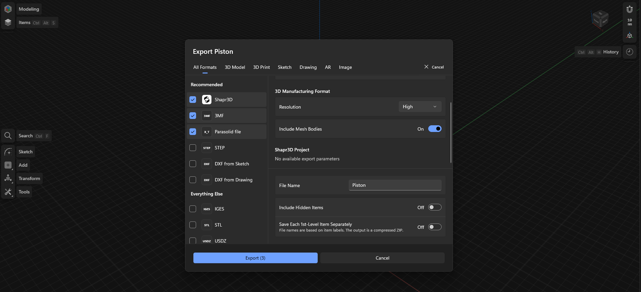This screenshot has width=641, height=292.
Task: Click the Tools label
Action: point(24,192)
